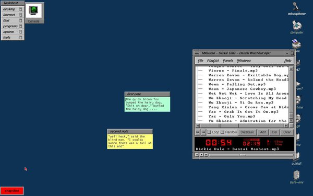Open the programs menu in Toolchest

point(13,26)
